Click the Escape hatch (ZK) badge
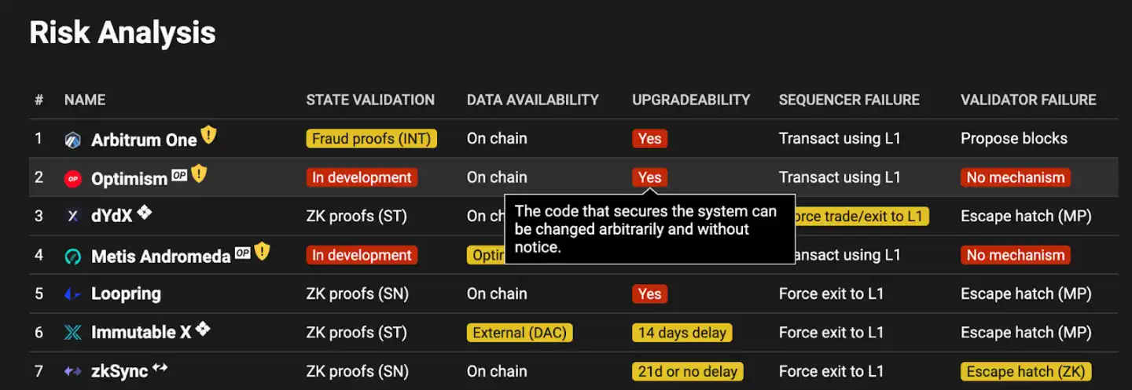Viewport: 1132px width, 390px height. click(1026, 372)
